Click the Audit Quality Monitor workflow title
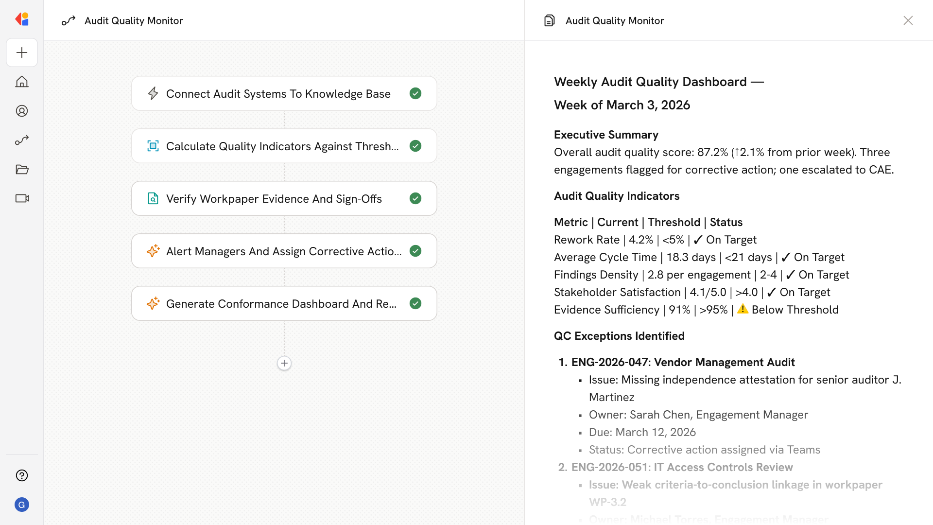 tap(134, 20)
